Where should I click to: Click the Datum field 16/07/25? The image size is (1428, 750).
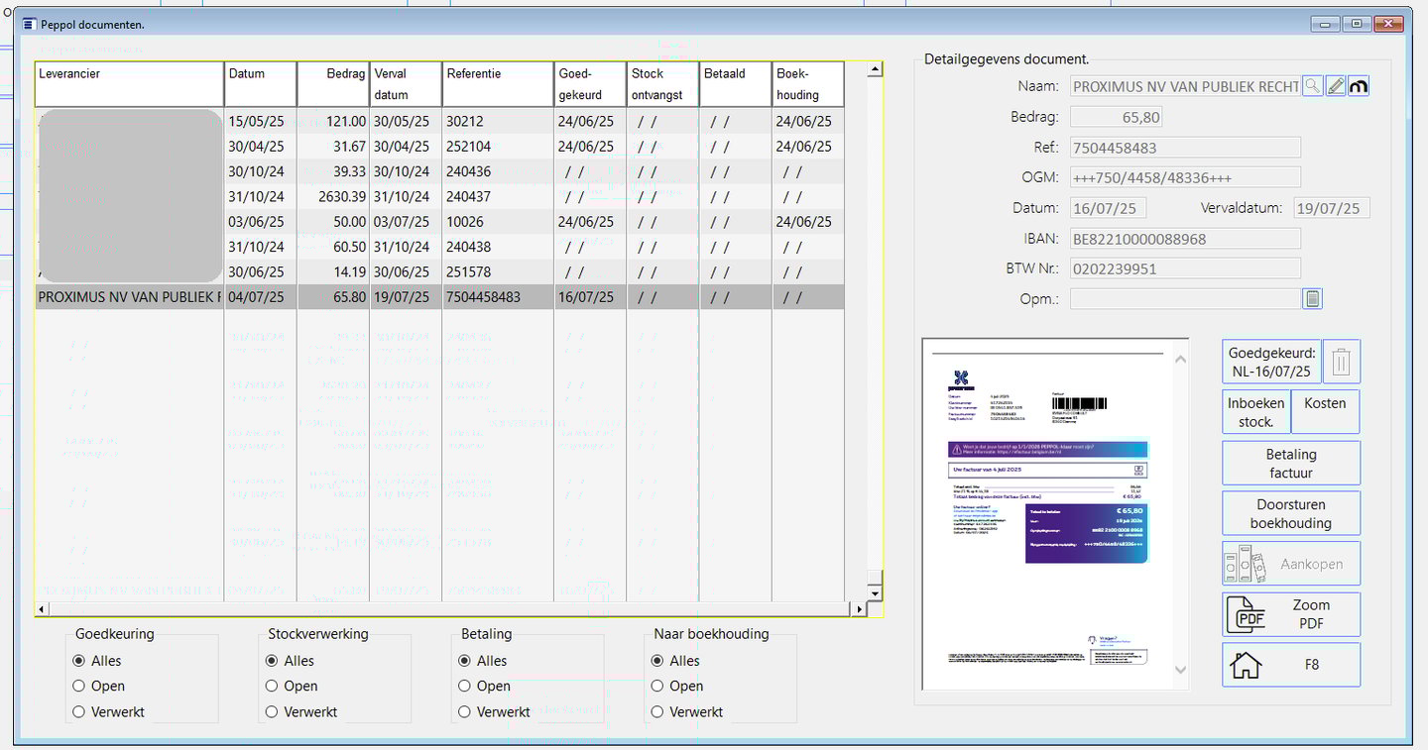click(x=1109, y=208)
